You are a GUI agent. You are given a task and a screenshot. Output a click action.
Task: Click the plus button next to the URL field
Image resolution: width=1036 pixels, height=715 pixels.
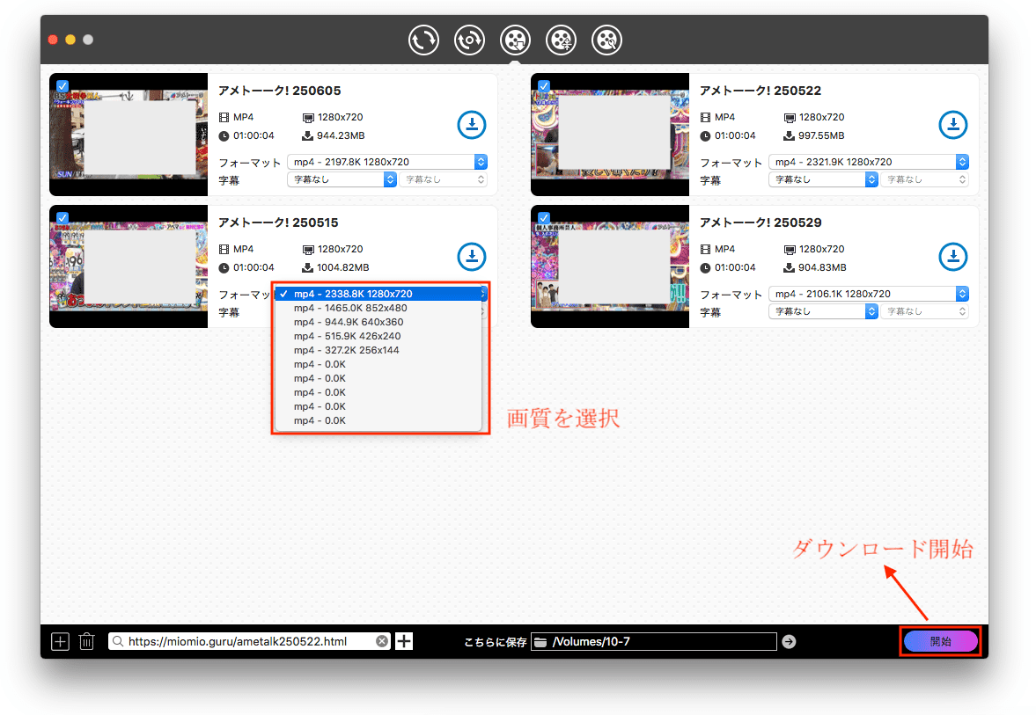tap(404, 642)
